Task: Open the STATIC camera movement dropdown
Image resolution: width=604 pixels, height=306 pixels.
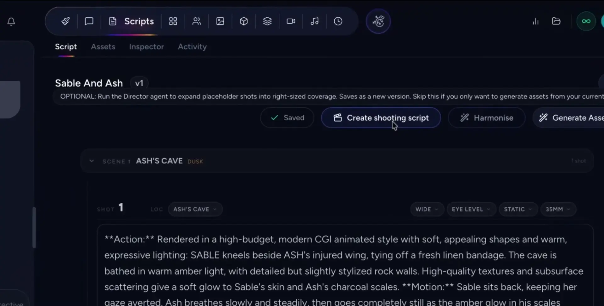Action: 518,209
